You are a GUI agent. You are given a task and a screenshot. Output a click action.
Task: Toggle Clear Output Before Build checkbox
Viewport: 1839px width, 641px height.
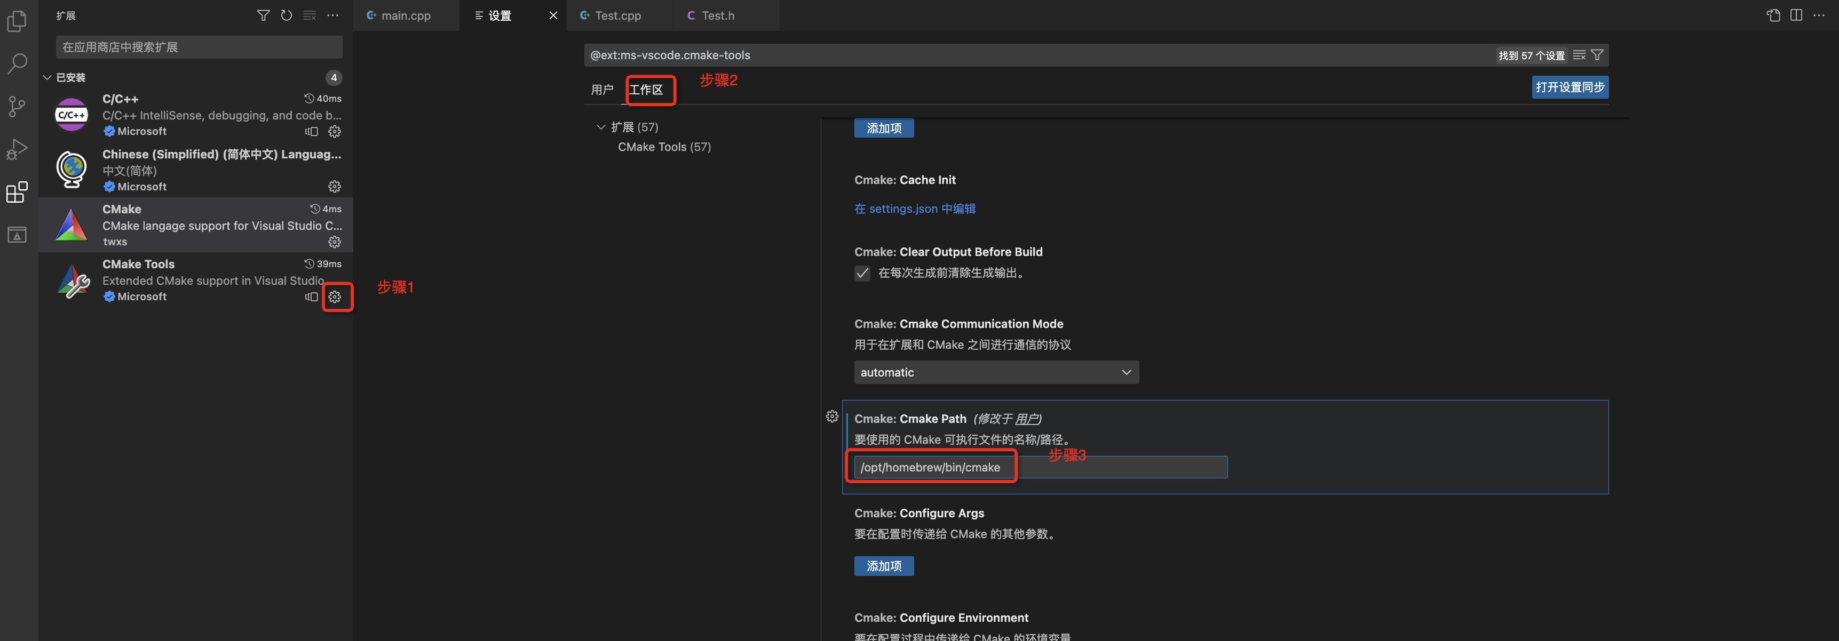862,273
